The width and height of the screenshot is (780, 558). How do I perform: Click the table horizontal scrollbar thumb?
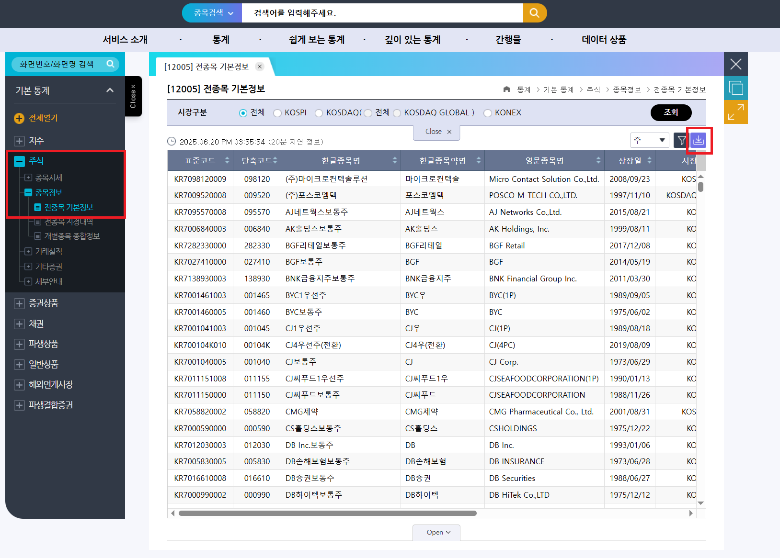(328, 513)
